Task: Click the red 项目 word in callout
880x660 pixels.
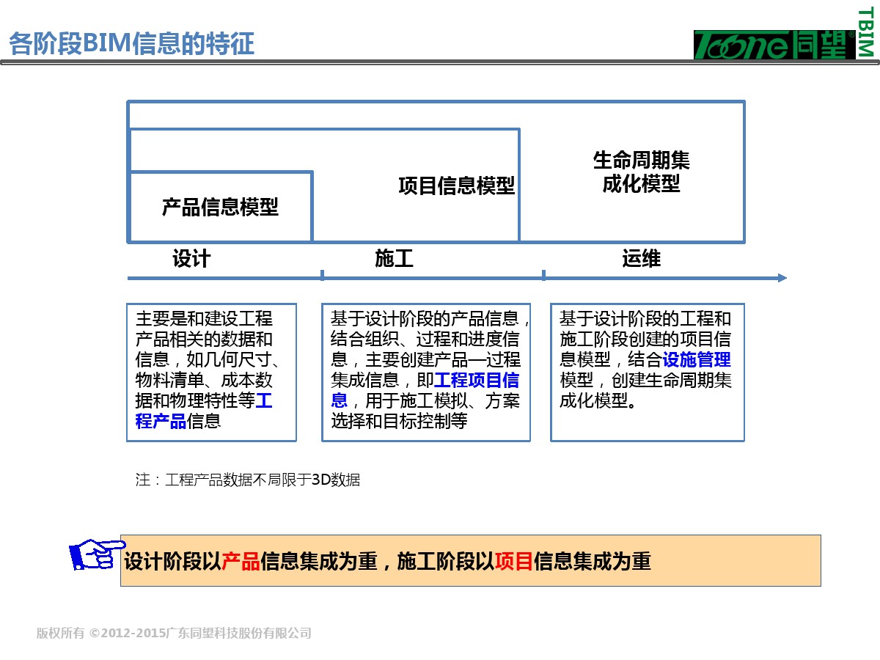Action: tap(514, 562)
